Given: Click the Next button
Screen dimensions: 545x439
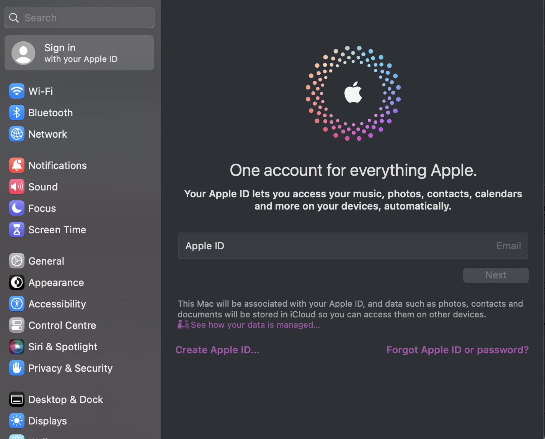Looking at the screenshot, I should 496,275.
